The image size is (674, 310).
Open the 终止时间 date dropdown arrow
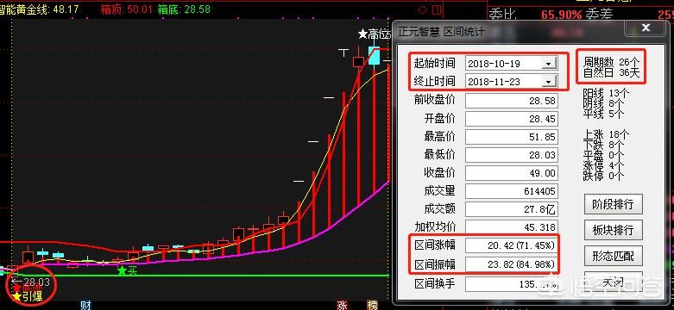coord(548,82)
